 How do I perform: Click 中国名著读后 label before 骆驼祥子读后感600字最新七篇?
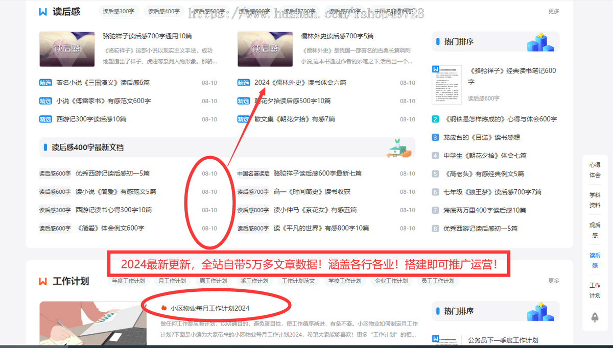(x=253, y=173)
